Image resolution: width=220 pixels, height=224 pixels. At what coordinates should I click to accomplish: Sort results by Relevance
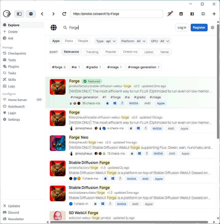click(x=71, y=52)
